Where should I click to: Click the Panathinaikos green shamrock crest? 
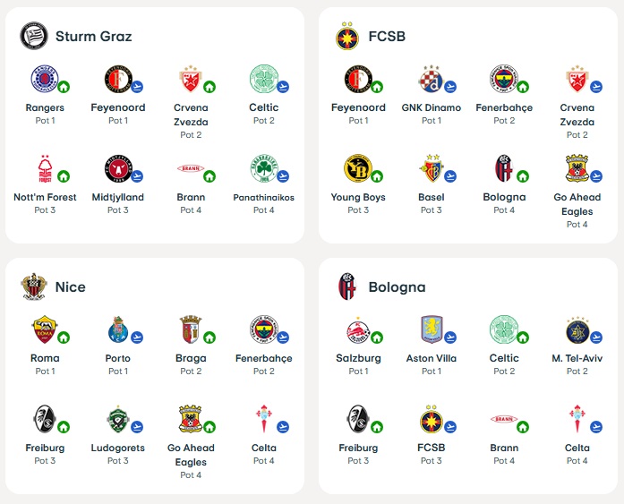pos(262,167)
